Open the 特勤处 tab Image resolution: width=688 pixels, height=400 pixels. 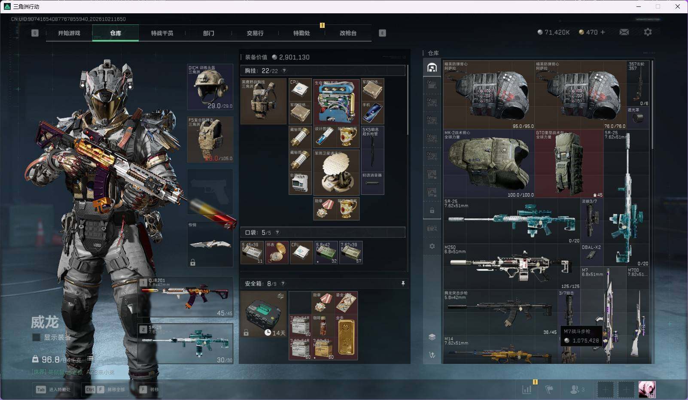(301, 33)
